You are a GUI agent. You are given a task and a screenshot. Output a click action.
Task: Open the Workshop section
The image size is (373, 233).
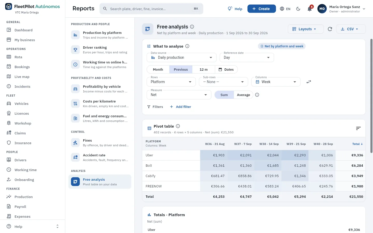coord(23,123)
